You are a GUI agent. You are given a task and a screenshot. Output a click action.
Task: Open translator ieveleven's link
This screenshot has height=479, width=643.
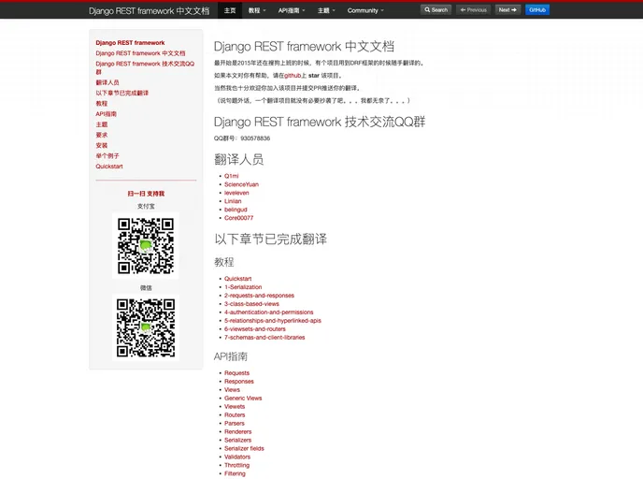point(236,193)
